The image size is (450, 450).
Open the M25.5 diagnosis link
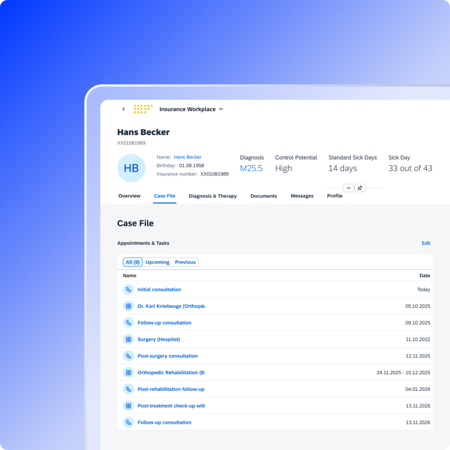click(x=251, y=168)
